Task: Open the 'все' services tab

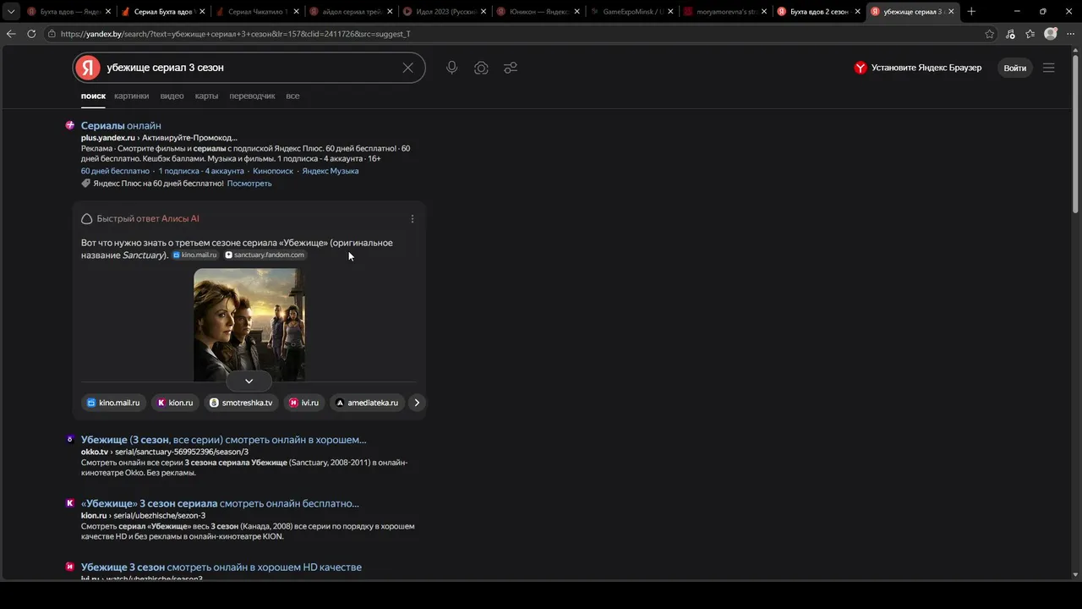Action: (292, 96)
